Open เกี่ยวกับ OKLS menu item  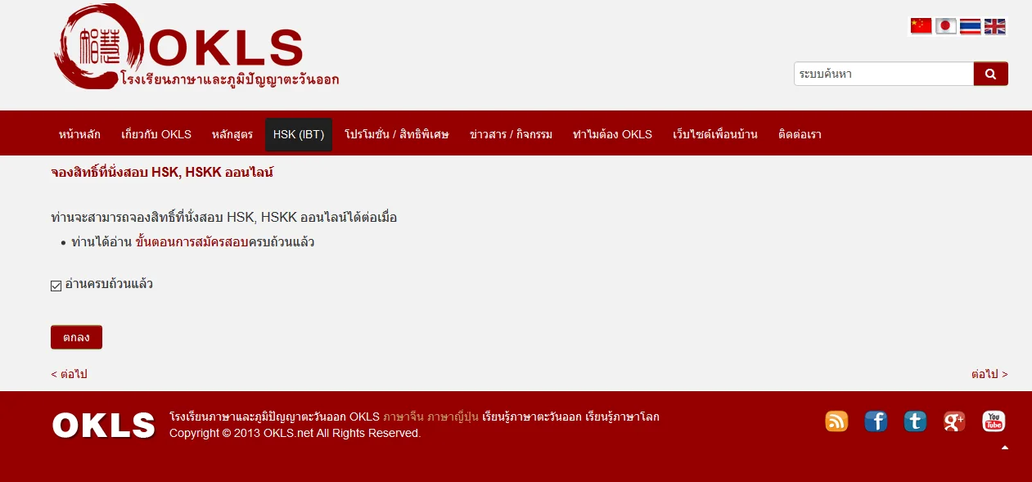coord(156,134)
